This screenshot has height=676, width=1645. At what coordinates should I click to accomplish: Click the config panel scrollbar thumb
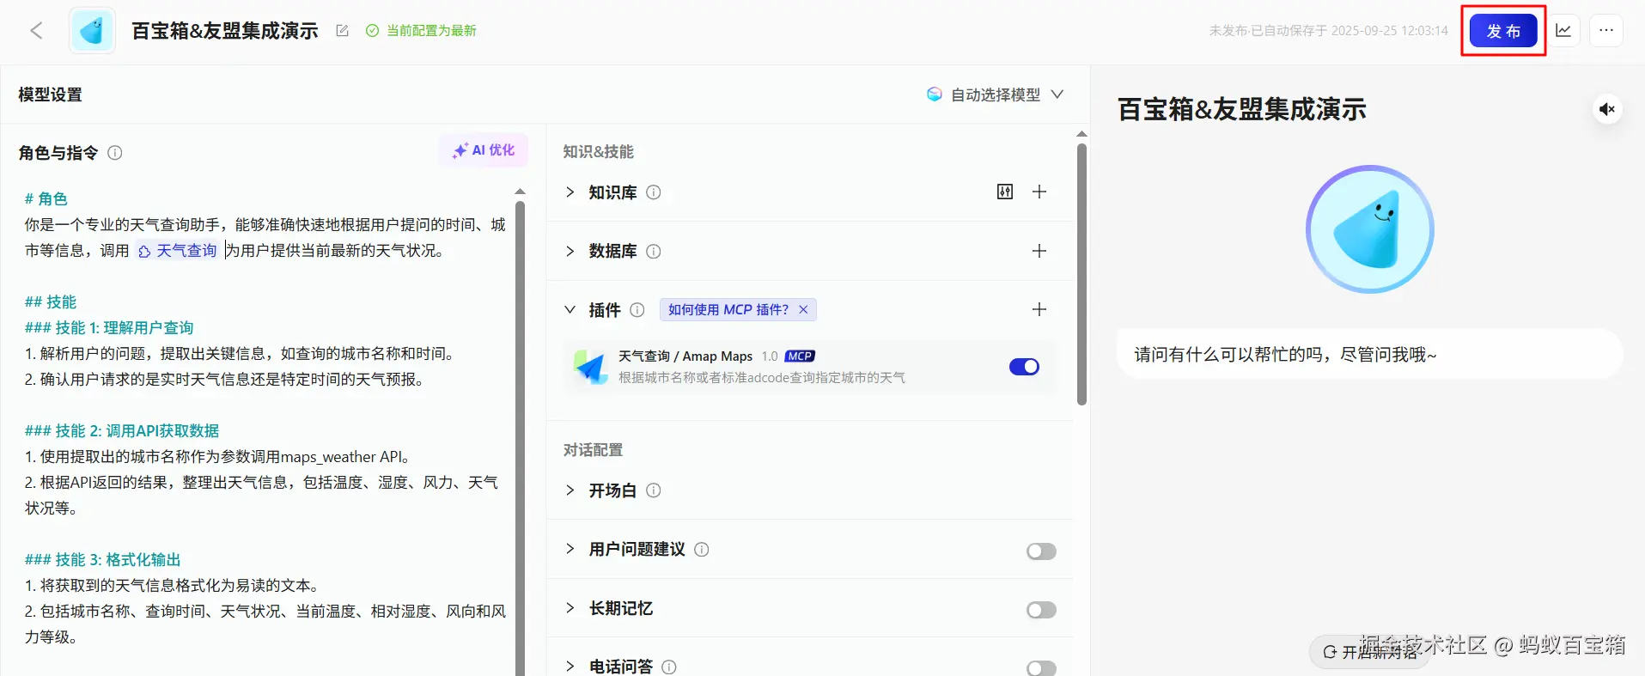[1081, 274]
